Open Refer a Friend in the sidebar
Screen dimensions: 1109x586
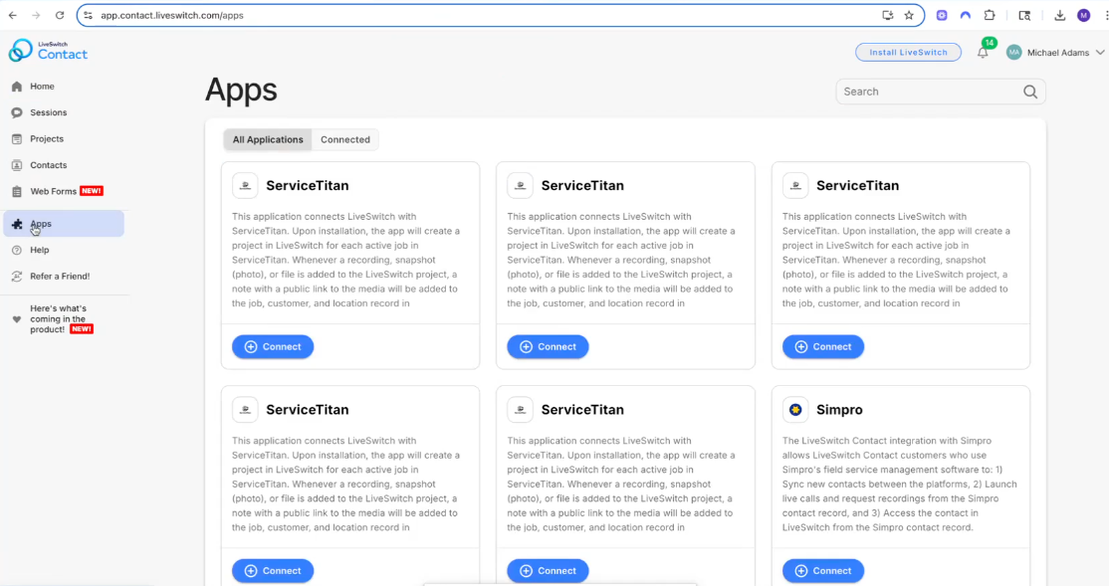coord(60,276)
